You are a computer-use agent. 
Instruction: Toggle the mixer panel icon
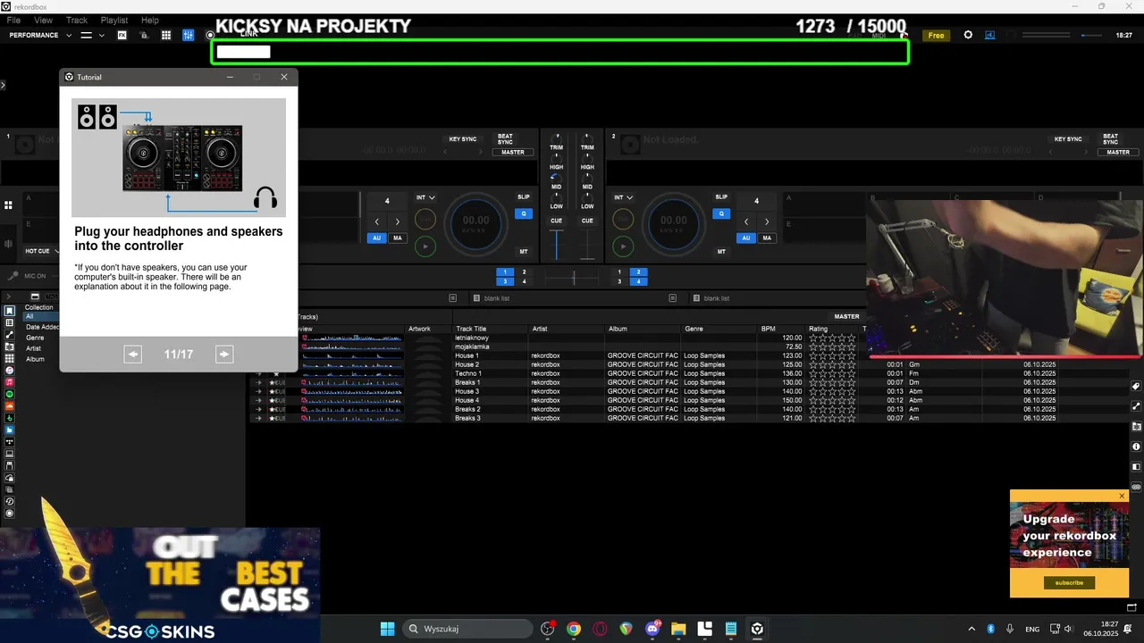point(189,35)
